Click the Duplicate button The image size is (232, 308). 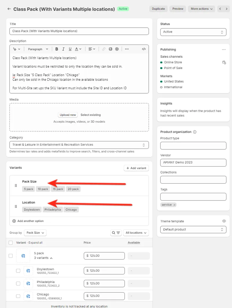159,9
